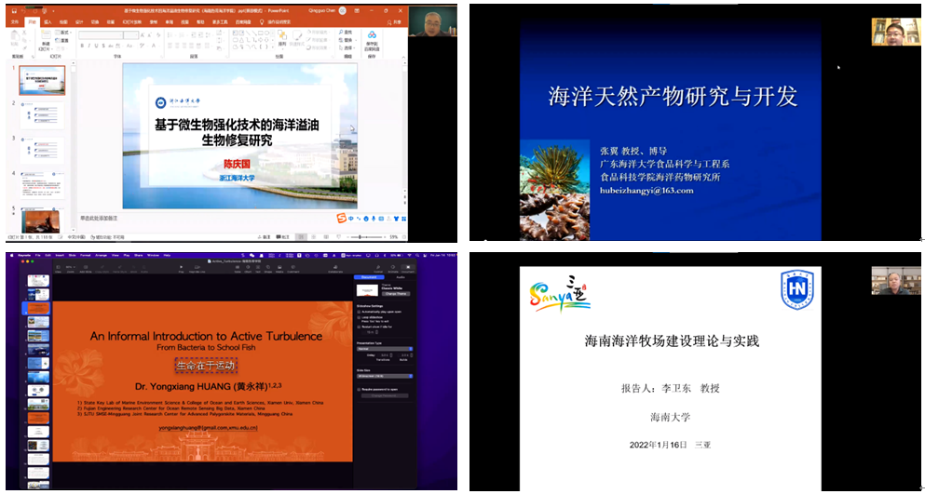Click the Sogou input method S icon
Viewport: 925px width, 494px height.
pos(342,219)
